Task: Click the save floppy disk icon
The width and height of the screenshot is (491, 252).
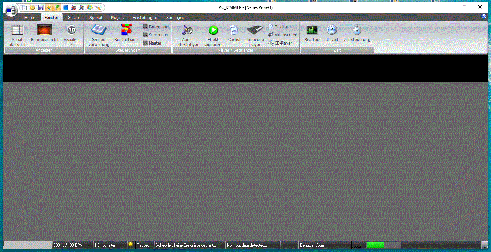Action: pos(41,7)
